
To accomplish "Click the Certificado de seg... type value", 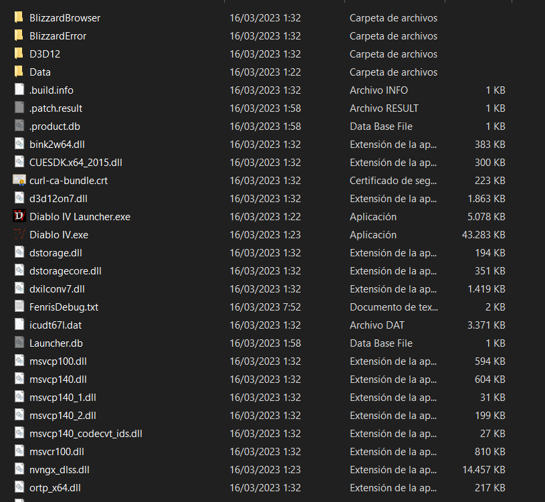I will (393, 181).
